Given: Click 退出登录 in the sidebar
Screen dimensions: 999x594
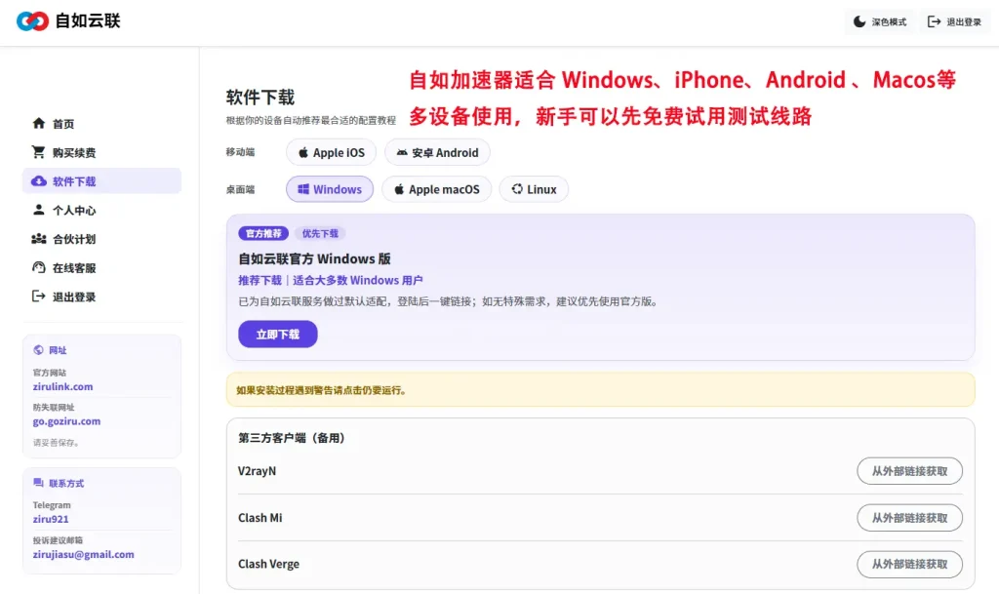Looking at the screenshot, I should 101,297.
